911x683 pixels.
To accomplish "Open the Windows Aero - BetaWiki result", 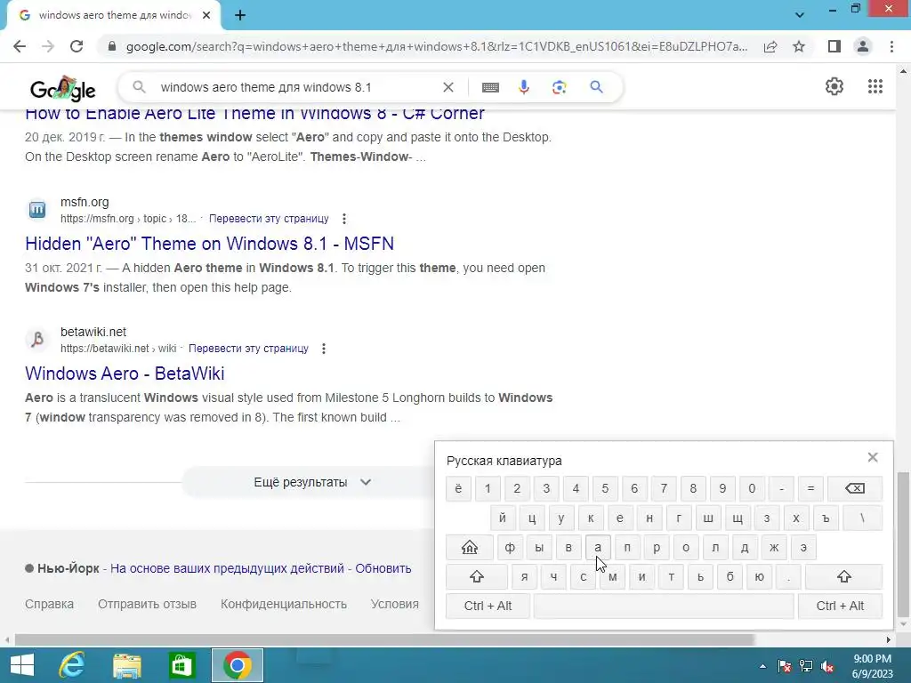I will [x=125, y=374].
